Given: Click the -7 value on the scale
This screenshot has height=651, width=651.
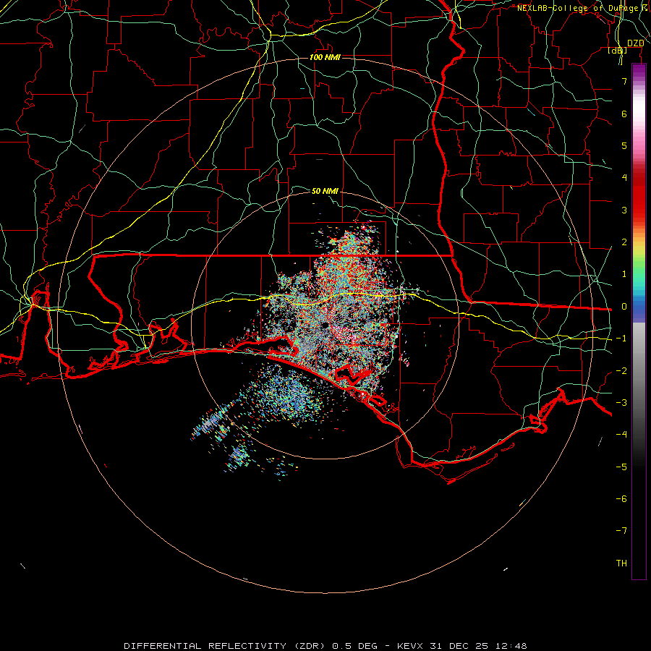Looking at the screenshot, I should pyautogui.click(x=621, y=531).
